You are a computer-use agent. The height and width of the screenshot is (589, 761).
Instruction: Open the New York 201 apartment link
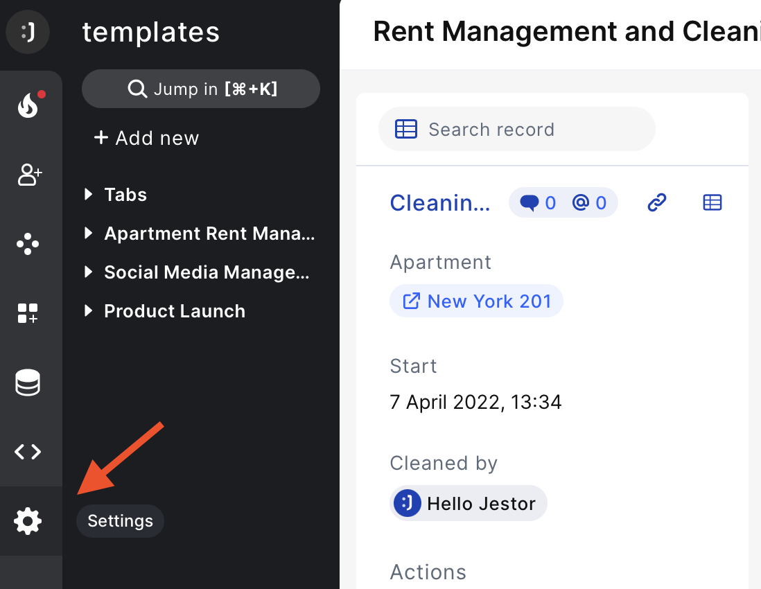[x=477, y=301]
